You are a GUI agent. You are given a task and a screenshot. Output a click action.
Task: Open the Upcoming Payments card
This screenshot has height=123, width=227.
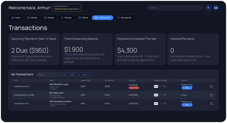tap(34, 49)
